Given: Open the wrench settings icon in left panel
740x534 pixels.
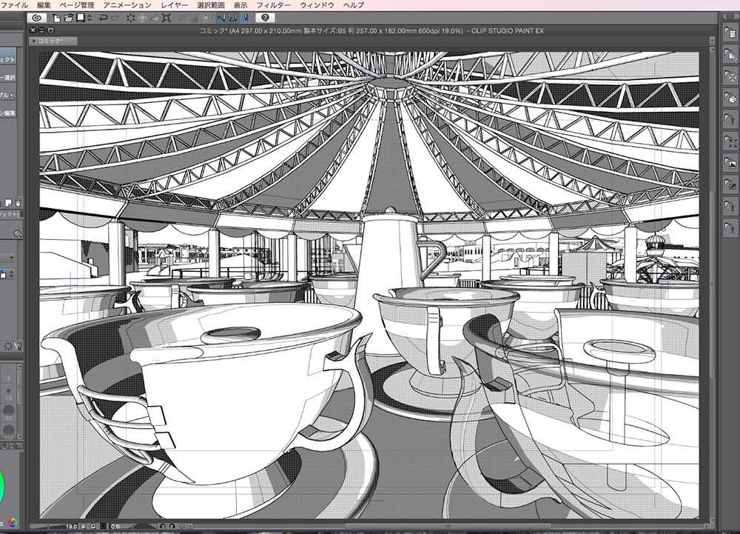Looking at the screenshot, I should [19, 346].
